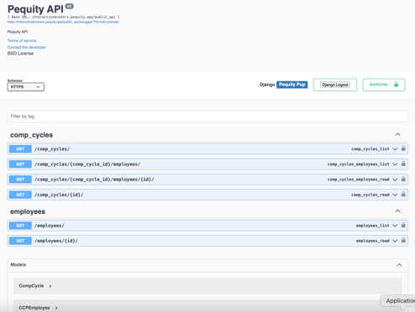This screenshot has height=312, width=415.
Task: Click the Pequity Pup user badge
Action: [x=292, y=85]
